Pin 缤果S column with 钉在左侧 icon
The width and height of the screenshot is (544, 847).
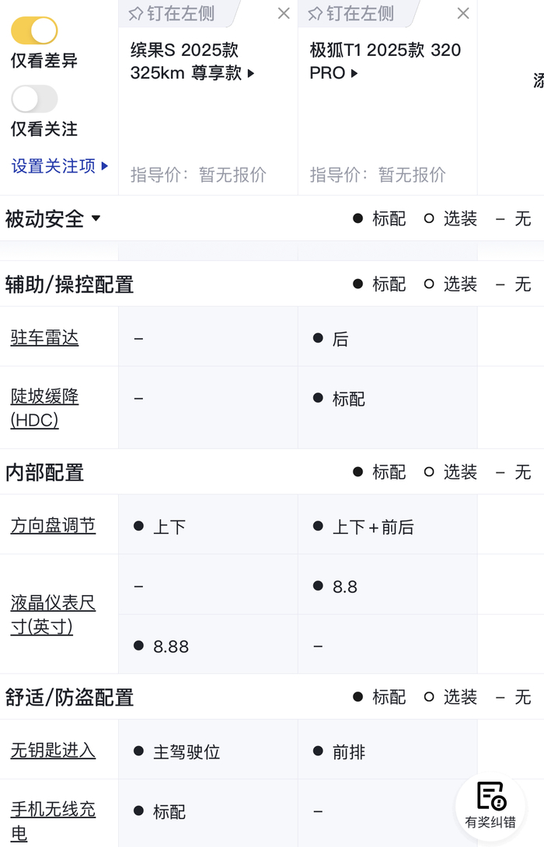point(171,13)
